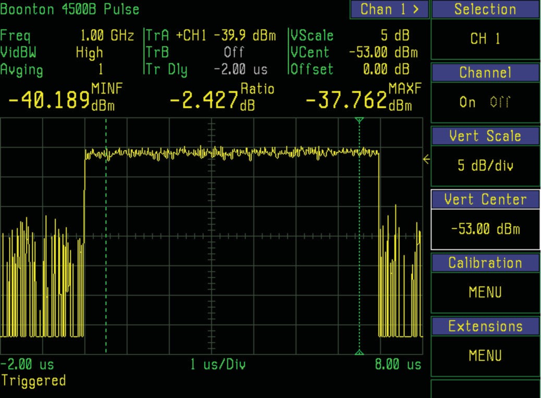Click the -2.00 us start time label

coord(27,364)
